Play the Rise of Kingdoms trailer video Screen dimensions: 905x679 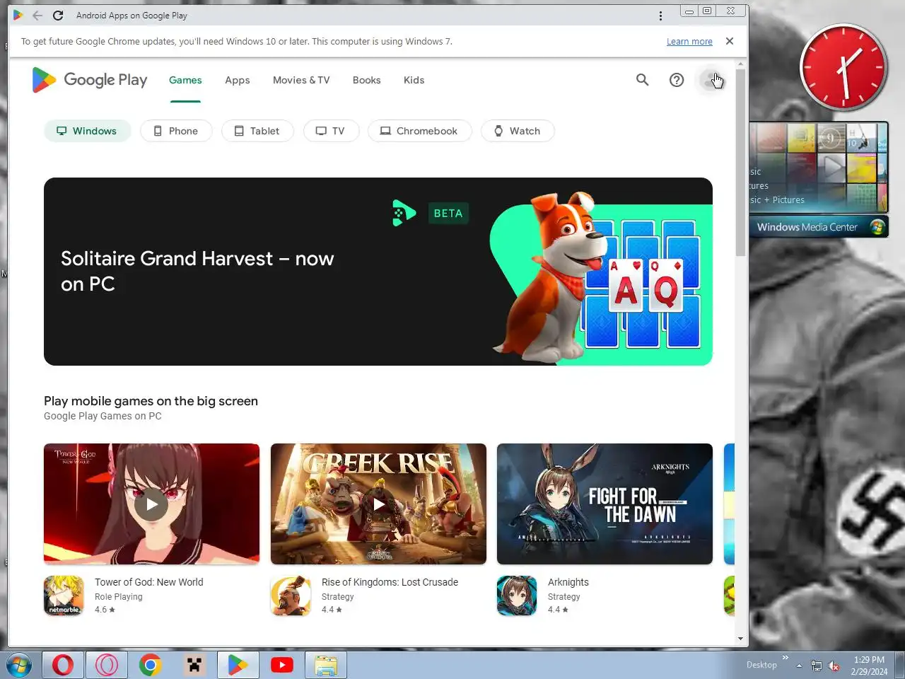378,504
